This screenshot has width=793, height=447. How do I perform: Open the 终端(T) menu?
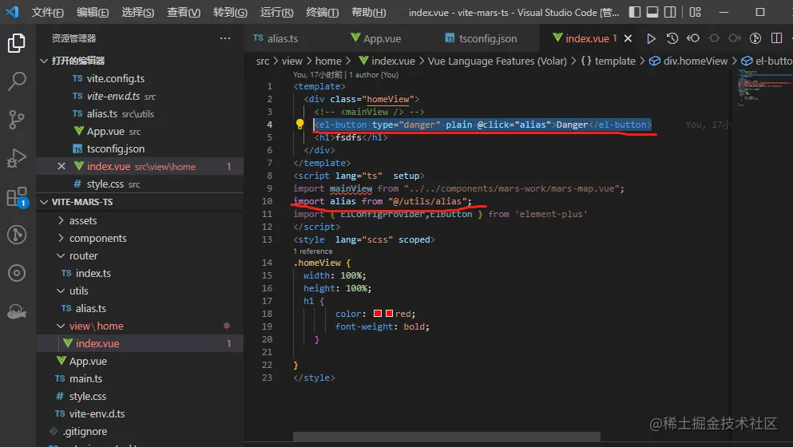[322, 12]
